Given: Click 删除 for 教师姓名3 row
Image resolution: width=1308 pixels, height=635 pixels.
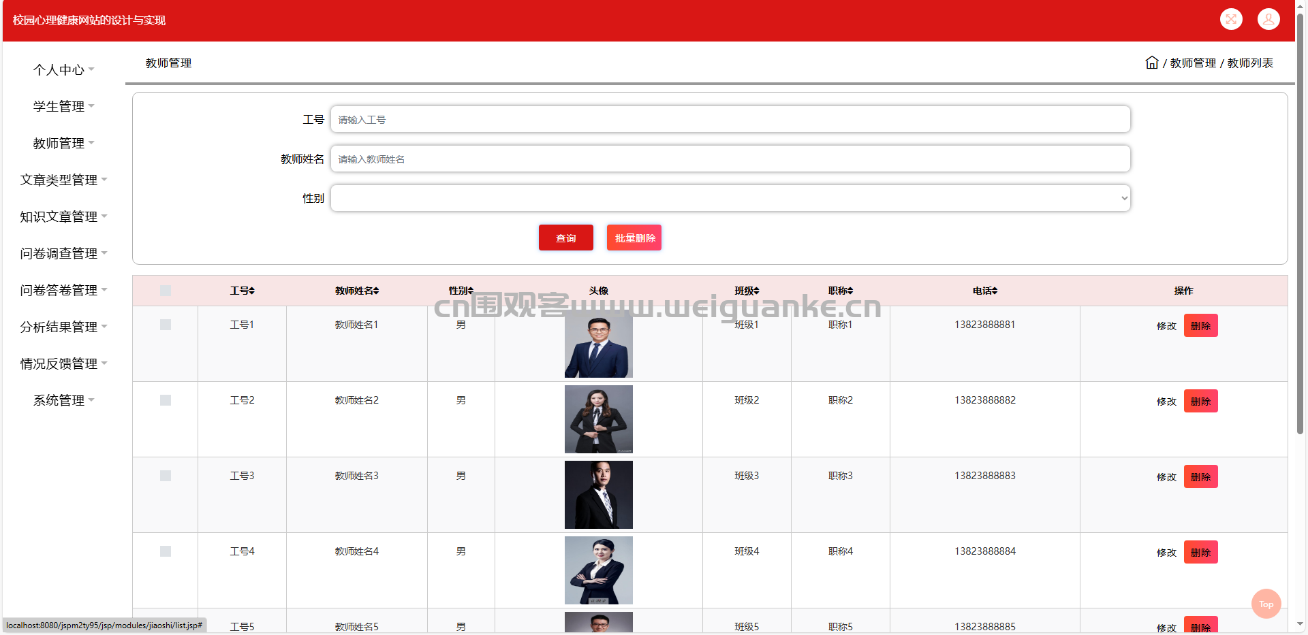Looking at the screenshot, I should point(1200,476).
